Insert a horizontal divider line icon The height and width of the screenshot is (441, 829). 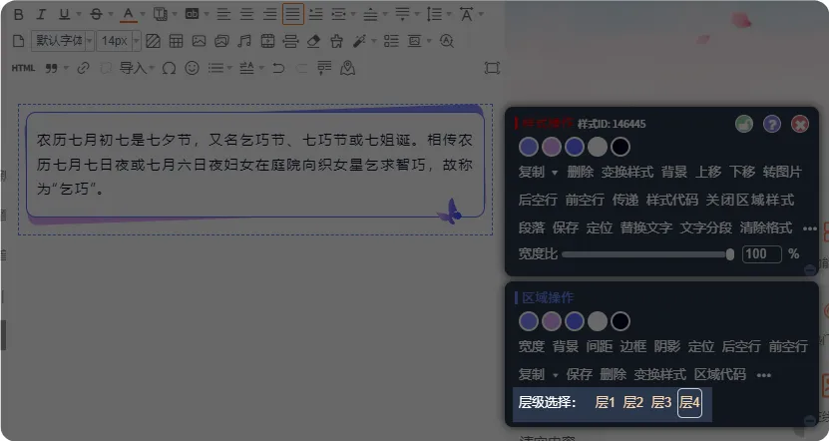[x=290, y=41]
